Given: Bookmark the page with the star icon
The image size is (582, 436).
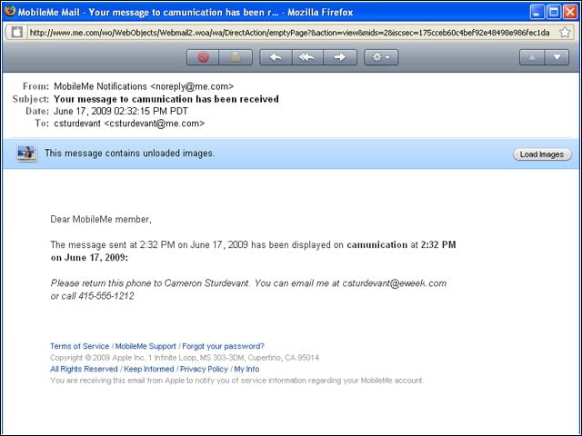Looking at the screenshot, I should [565, 33].
